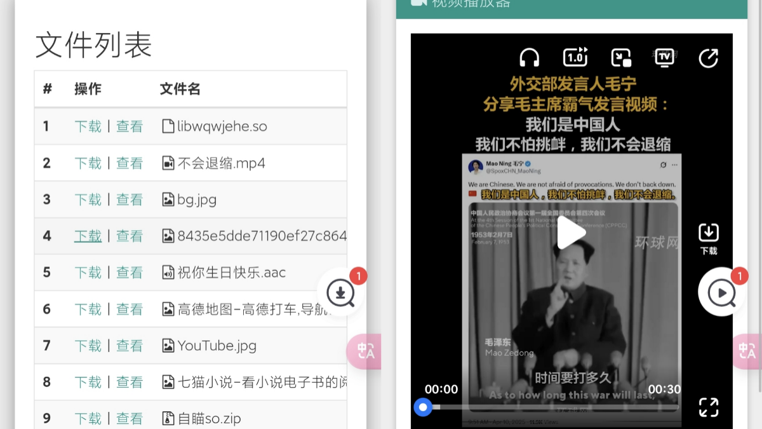Download file 8435e5dde71190ef27c864 via 下载
This screenshot has height=429, width=762.
(x=88, y=236)
